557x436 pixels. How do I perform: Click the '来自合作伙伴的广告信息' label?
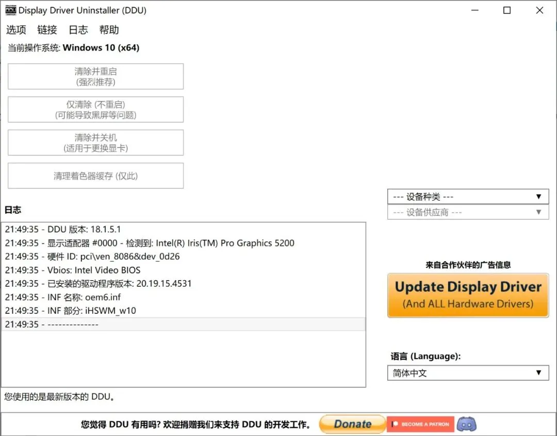[468, 265]
